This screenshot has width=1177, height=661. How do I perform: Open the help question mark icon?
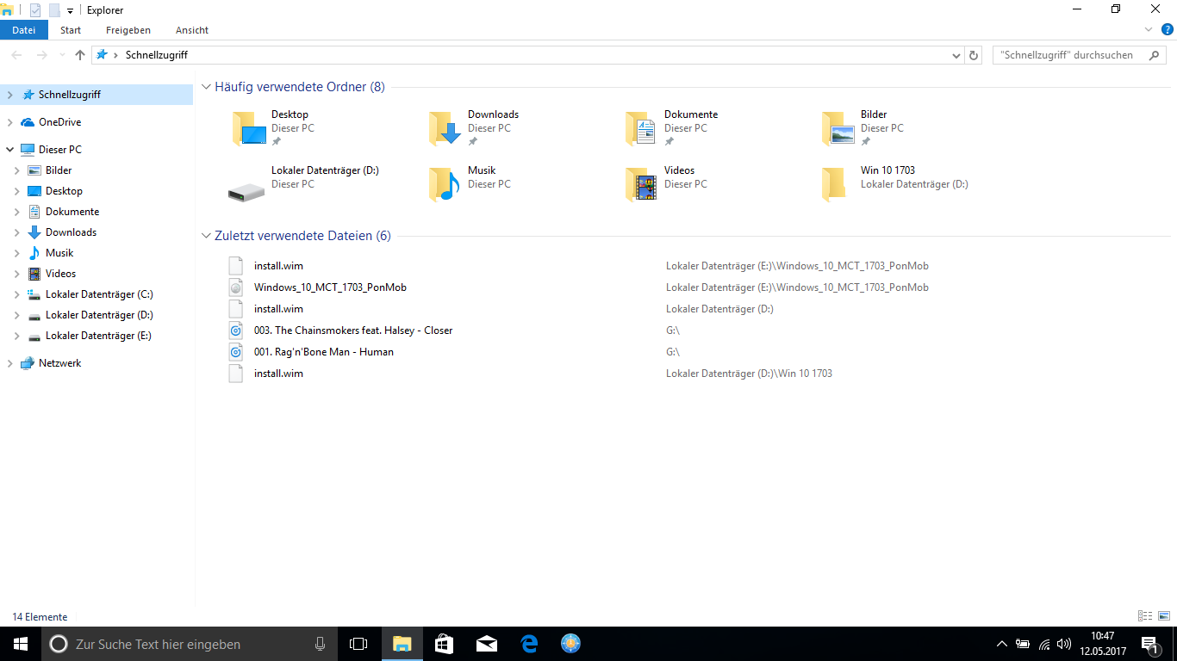[x=1168, y=29]
